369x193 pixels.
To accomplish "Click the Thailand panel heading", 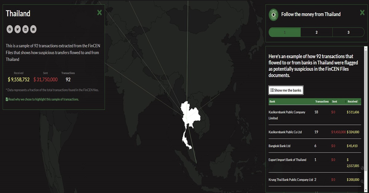I will click(x=18, y=14).
